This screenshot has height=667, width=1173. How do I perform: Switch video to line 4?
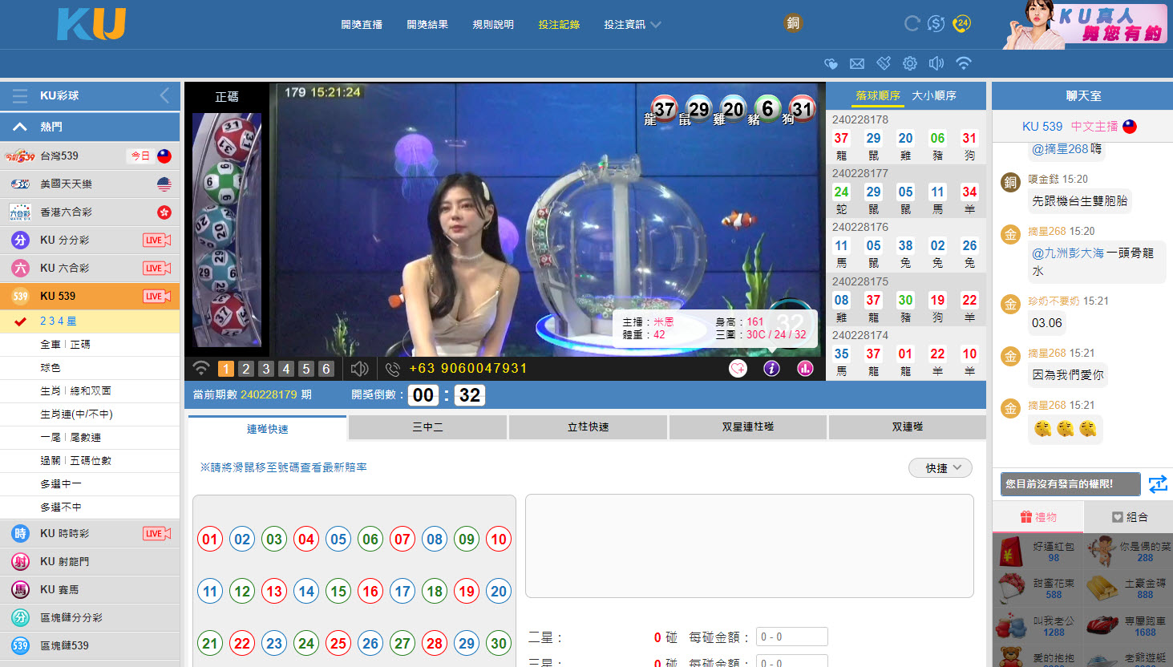click(286, 369)
